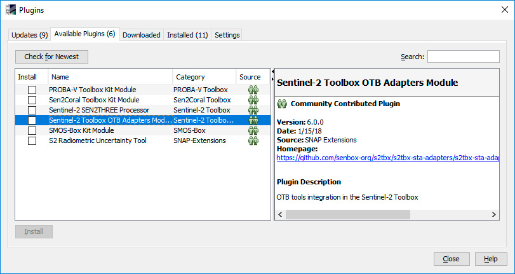Click the Sentinel-2 Toolbox OTB Adapters source icon
515x274 pixels.
tap(253, 120)
